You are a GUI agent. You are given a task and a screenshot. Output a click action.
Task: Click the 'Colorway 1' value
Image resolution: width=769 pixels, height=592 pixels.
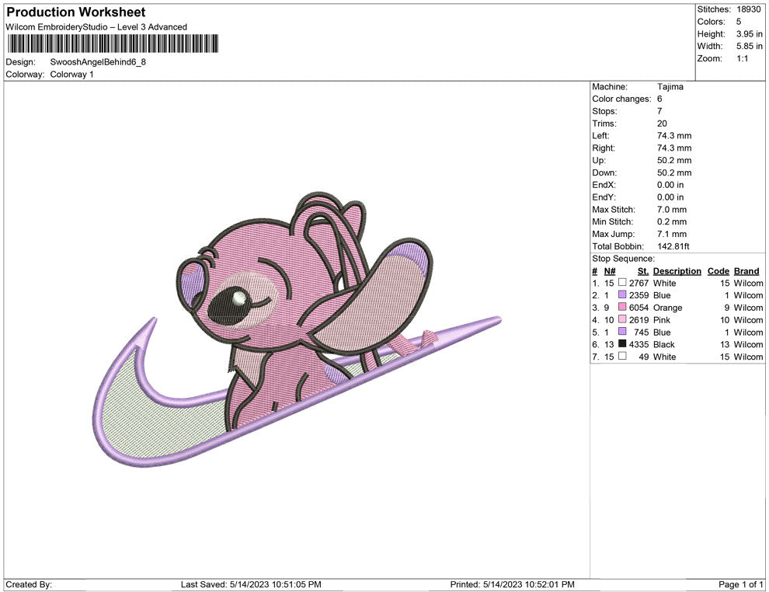71,75
